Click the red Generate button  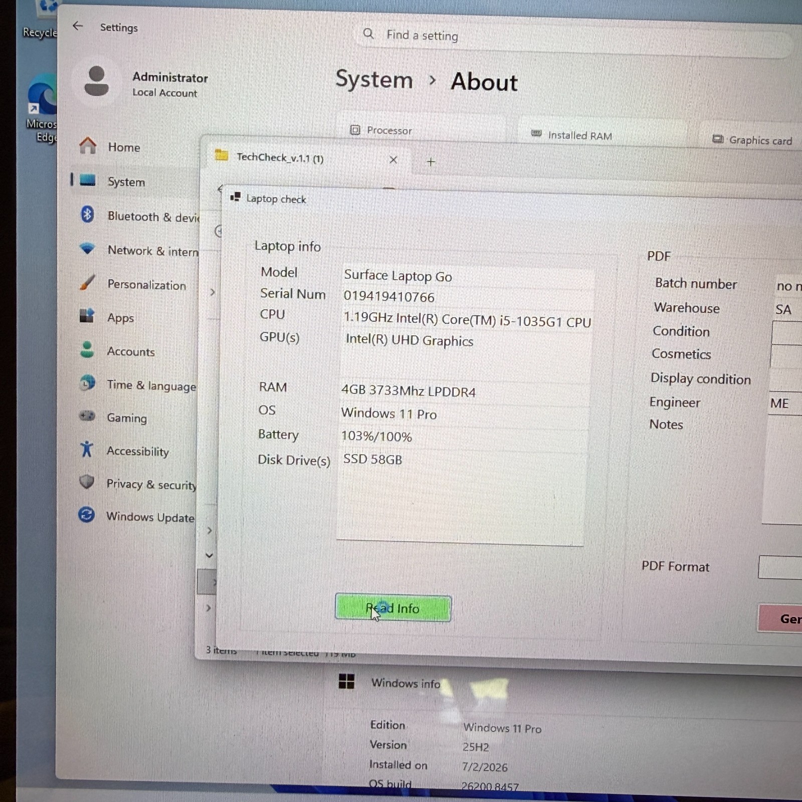(x=780, y=619)
